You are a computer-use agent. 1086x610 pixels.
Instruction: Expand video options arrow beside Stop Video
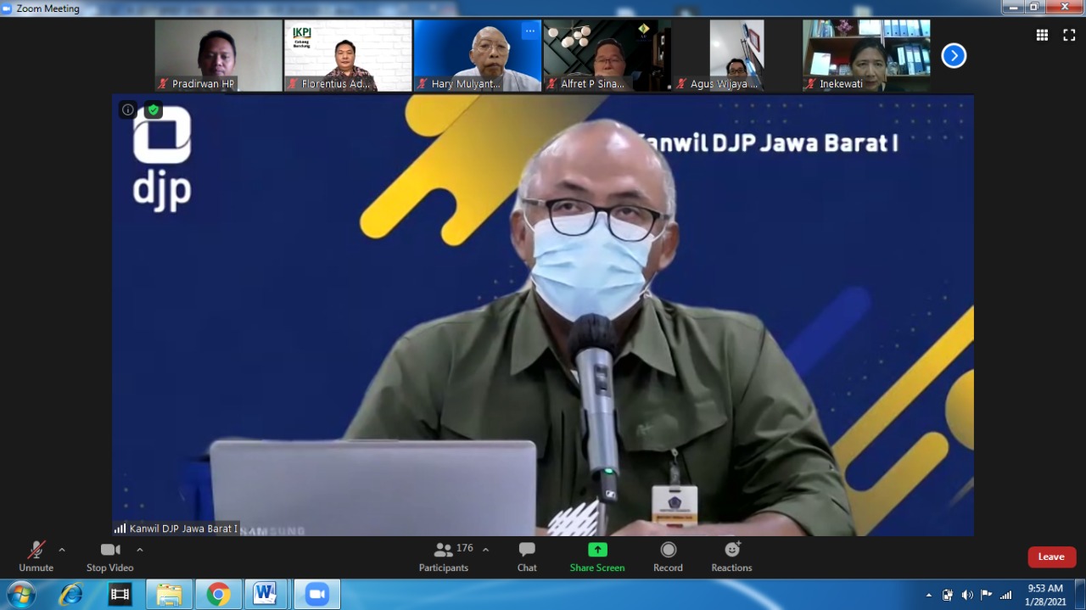coord(140,550)
